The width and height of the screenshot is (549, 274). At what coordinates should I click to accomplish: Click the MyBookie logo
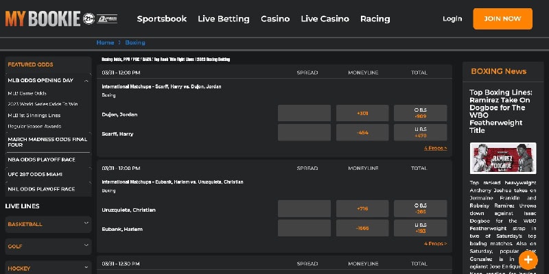43,19
